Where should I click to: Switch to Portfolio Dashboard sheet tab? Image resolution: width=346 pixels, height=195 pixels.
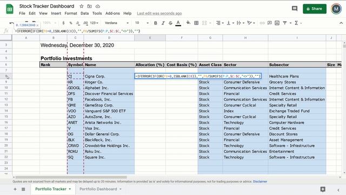[98, 189]
